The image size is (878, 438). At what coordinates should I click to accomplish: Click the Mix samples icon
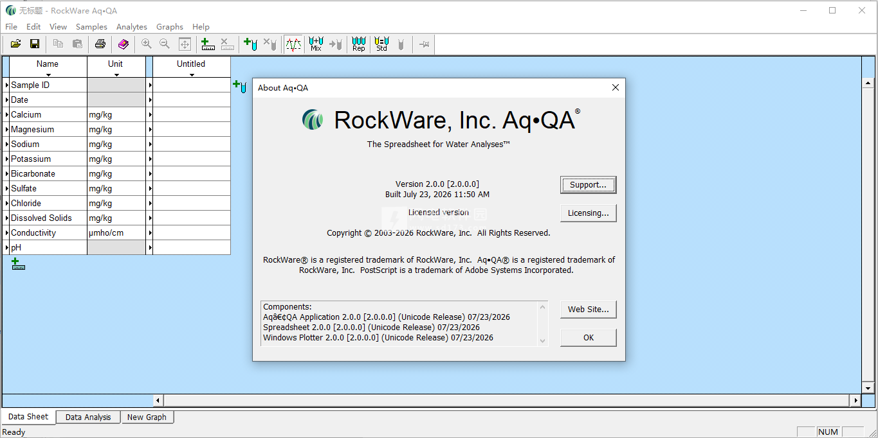click(316, 44)
